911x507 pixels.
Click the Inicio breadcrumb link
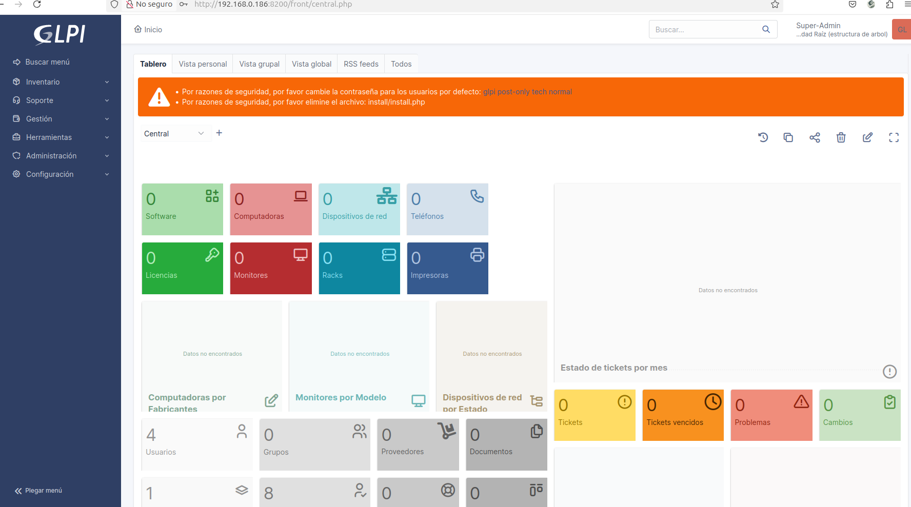tap(148, 30)
